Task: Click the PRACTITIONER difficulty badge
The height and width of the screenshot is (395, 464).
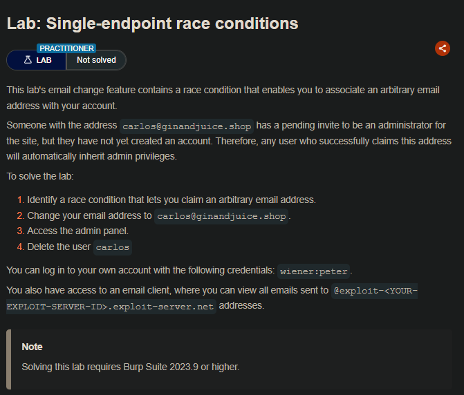Action: [66, 48]
